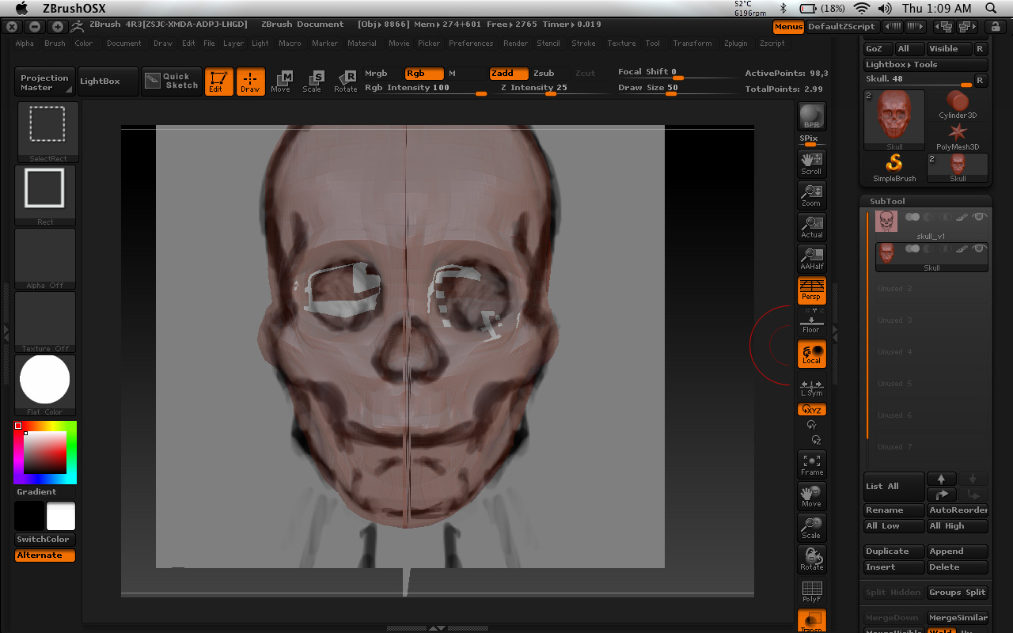Screen dimensions: 1013x633
Task: Toggle visibility eye on the Skull subtool
Action: [x=979, y=249]
